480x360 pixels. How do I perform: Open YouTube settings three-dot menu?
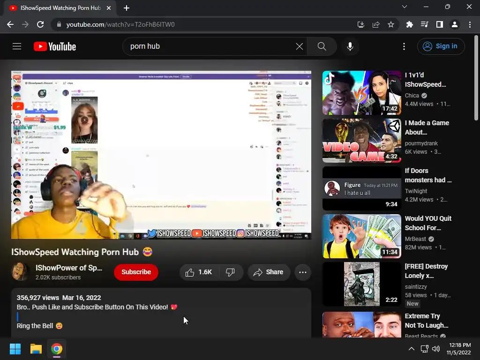(404, 46)
